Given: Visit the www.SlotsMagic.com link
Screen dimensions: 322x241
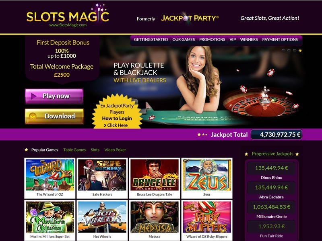Looking at the screenshot, I should click(68, 25).
